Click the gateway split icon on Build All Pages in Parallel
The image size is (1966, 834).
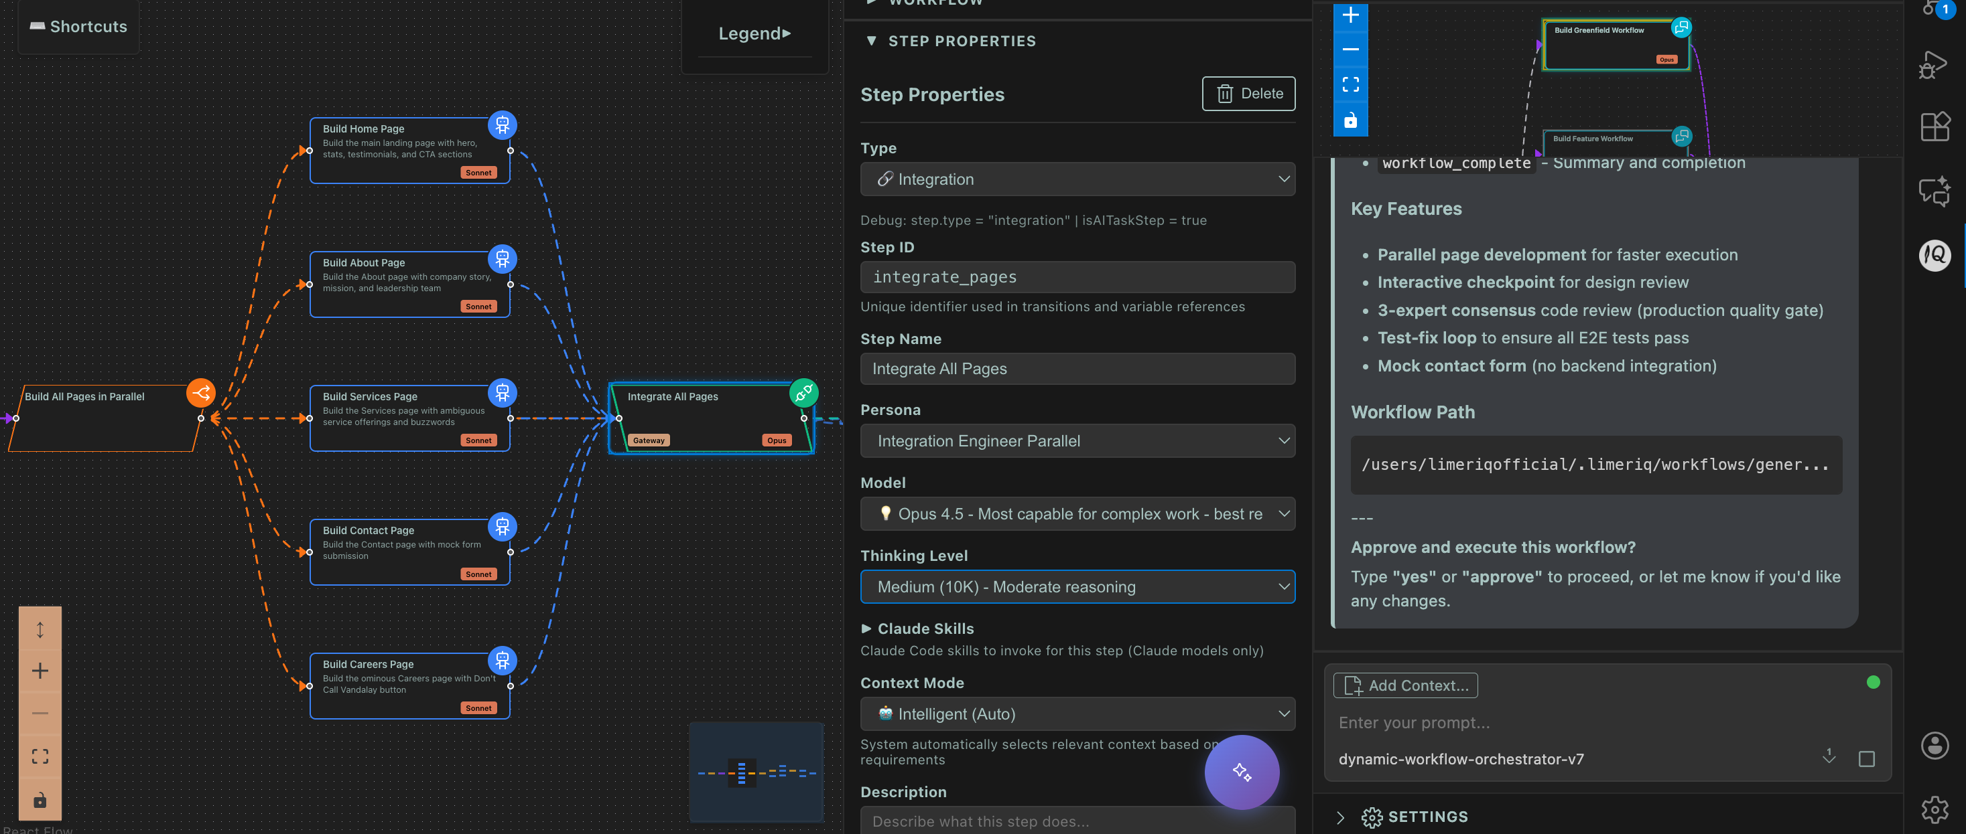201,394
